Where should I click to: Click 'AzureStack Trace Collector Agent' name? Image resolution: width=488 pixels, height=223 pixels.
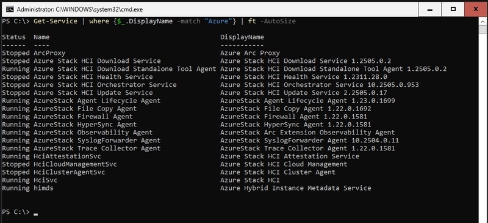coord(97,148)
